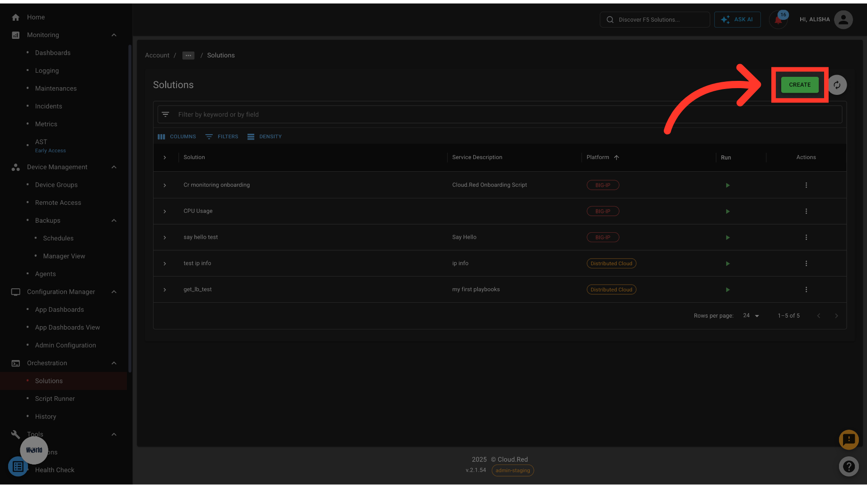Open the rows per page dropdown

click(751, 316)
